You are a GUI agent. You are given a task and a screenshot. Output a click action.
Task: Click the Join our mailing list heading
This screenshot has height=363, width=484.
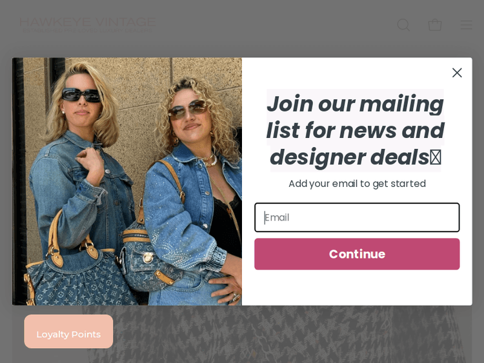tap(356, 130)
